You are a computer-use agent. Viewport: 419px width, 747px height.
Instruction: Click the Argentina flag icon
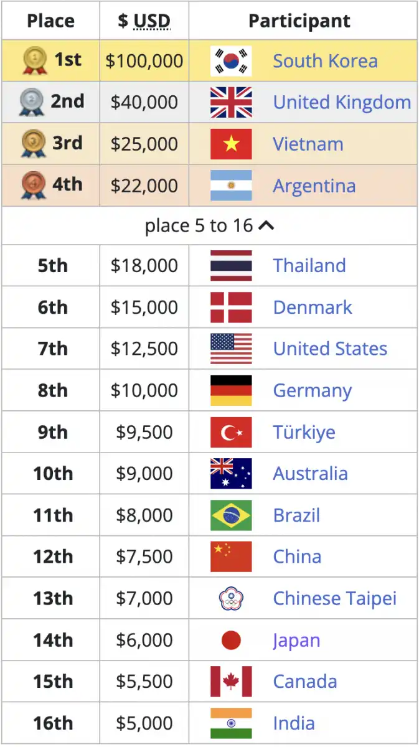(231, 186)
